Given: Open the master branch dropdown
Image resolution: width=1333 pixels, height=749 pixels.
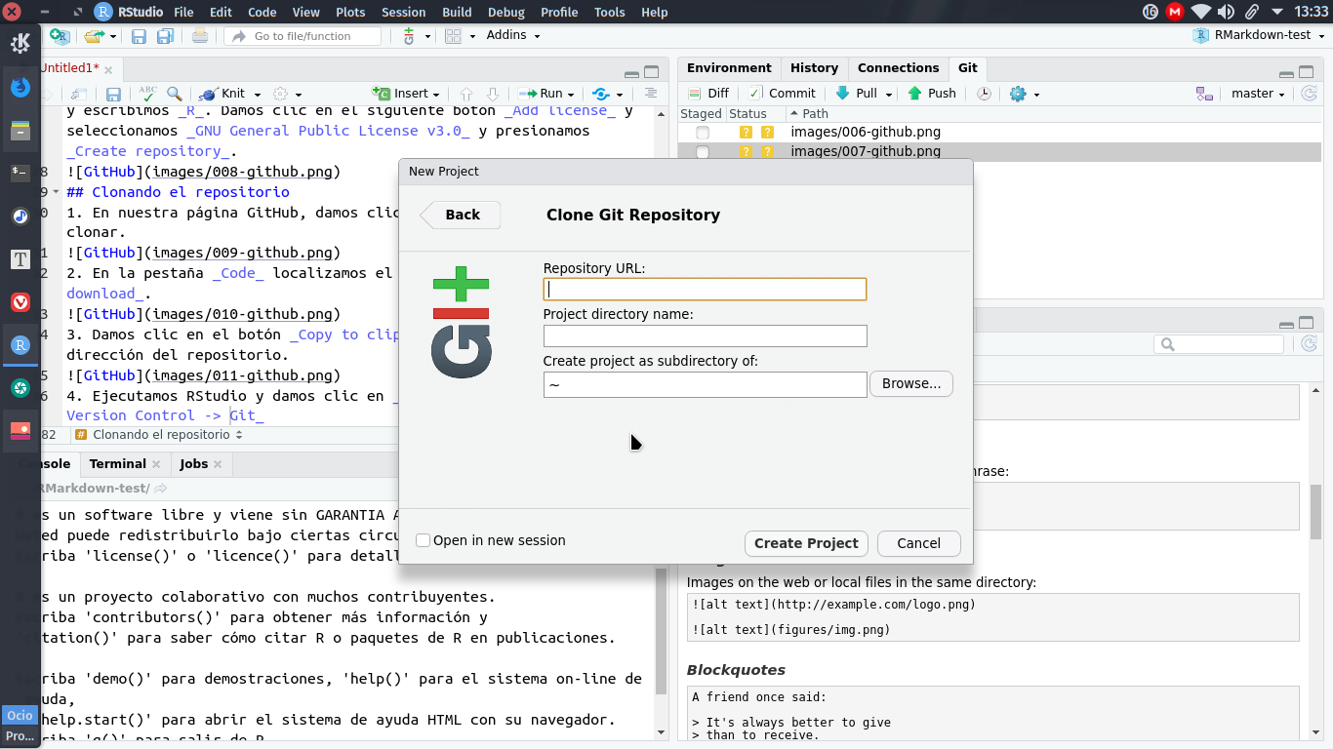Looking at the screenshot, I should [1258, 94].
